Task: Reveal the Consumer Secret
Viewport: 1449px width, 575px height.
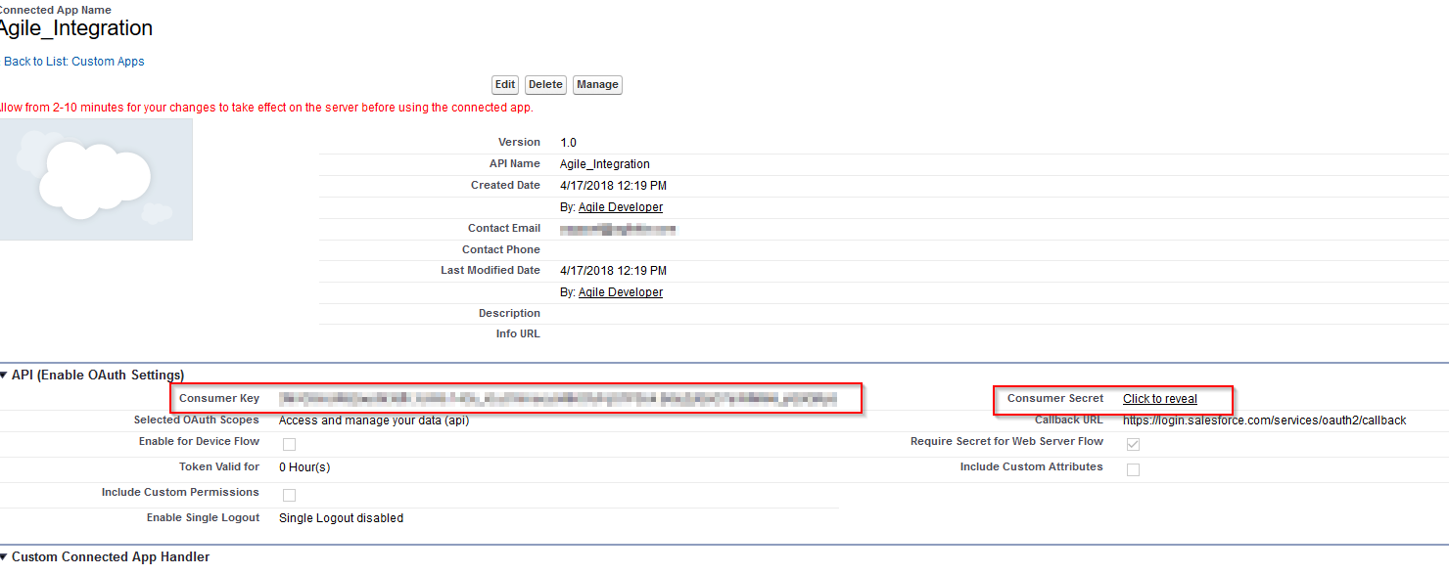Action: coord(1160,399)
